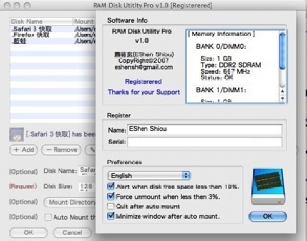Viewport: 307px width, 241px height.
Task: Click the avatar icon beside status message
Action: pyautogui.click(x=16, y=134)
